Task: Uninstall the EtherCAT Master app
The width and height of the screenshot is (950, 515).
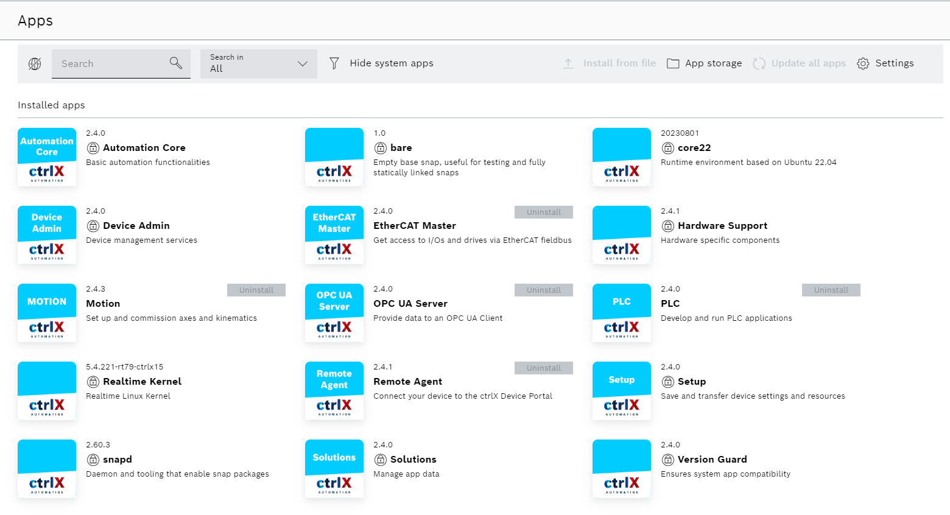Action: coord(544,212)
